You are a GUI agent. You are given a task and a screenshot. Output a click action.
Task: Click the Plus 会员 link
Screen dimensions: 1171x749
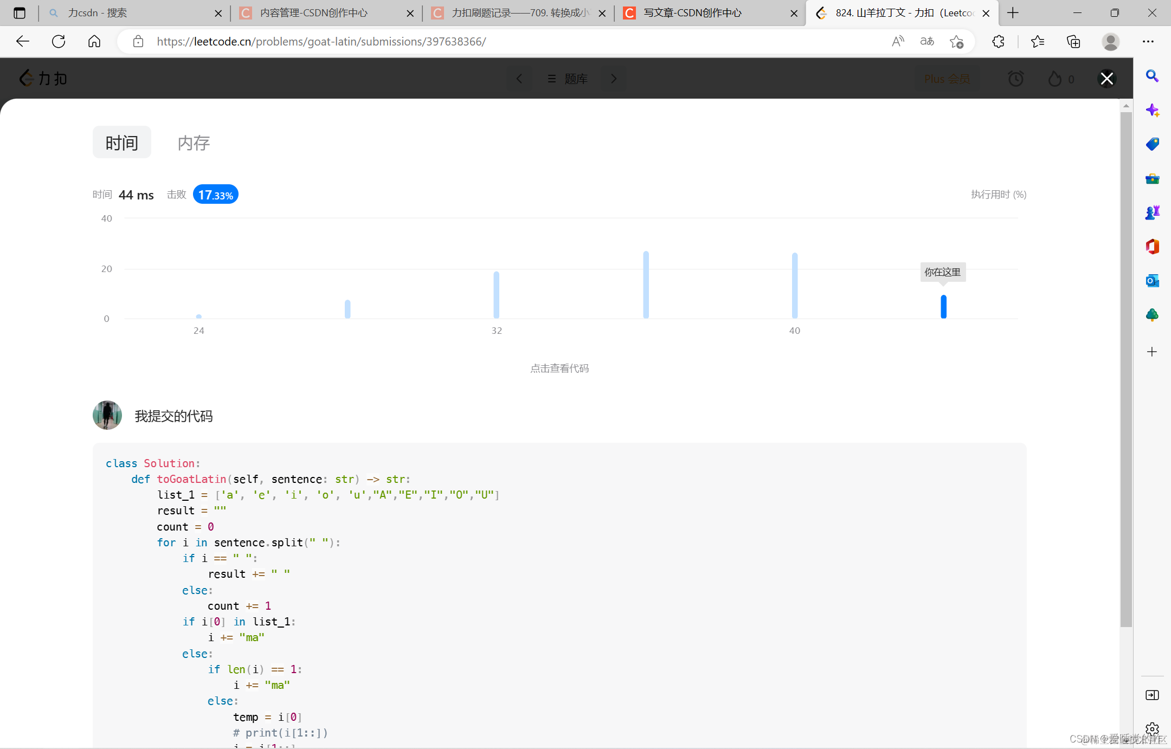coord(947,79)
